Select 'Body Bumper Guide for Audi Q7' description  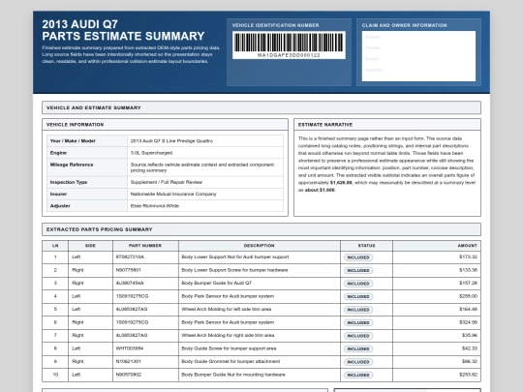coord(217,283)
